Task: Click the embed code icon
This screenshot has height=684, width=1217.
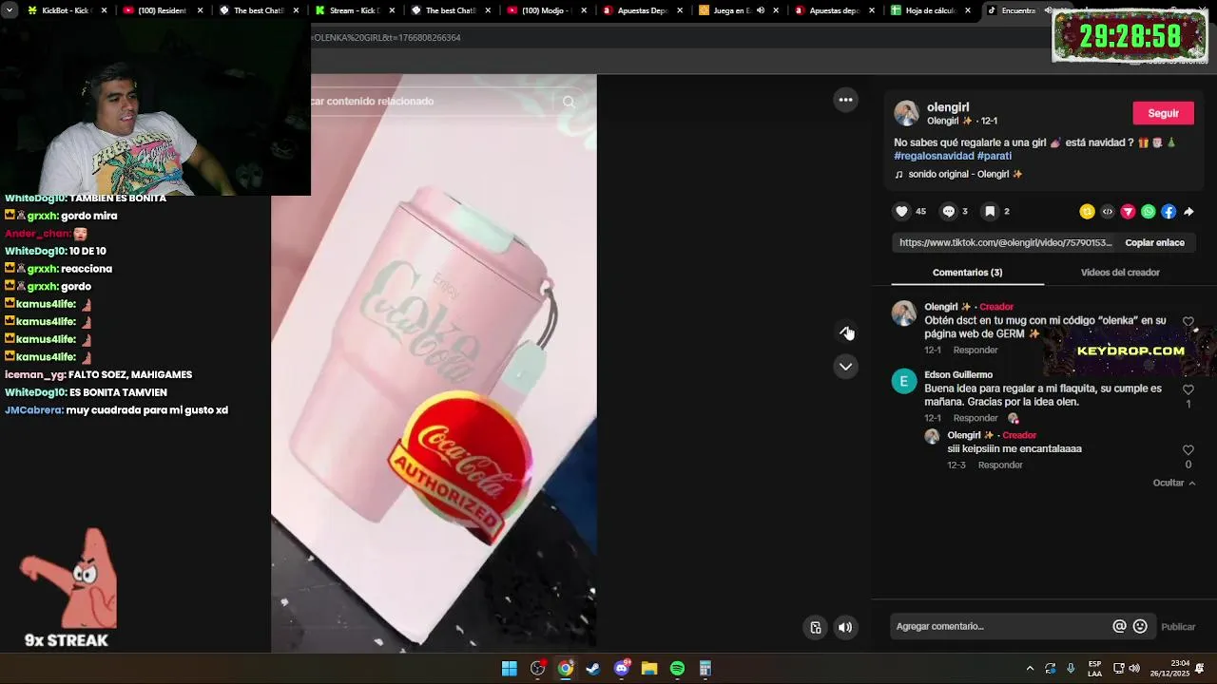Action: tap(1108, 212)
